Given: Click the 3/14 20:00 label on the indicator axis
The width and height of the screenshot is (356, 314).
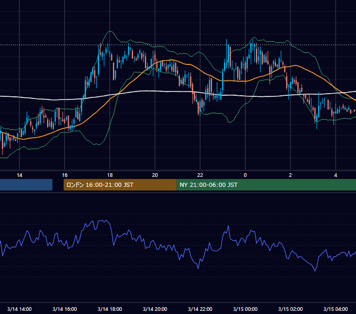Looking at the screenshot, I should (155, 309).
